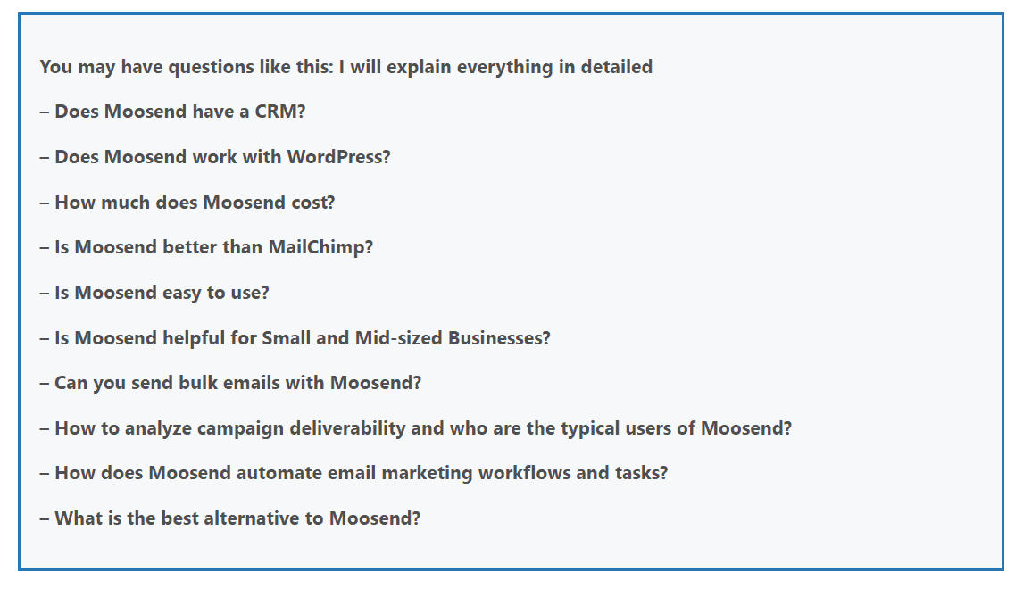Click the word "deliverability"
The width and height of the screenshot is (1023, 589).
coord(349,428)
